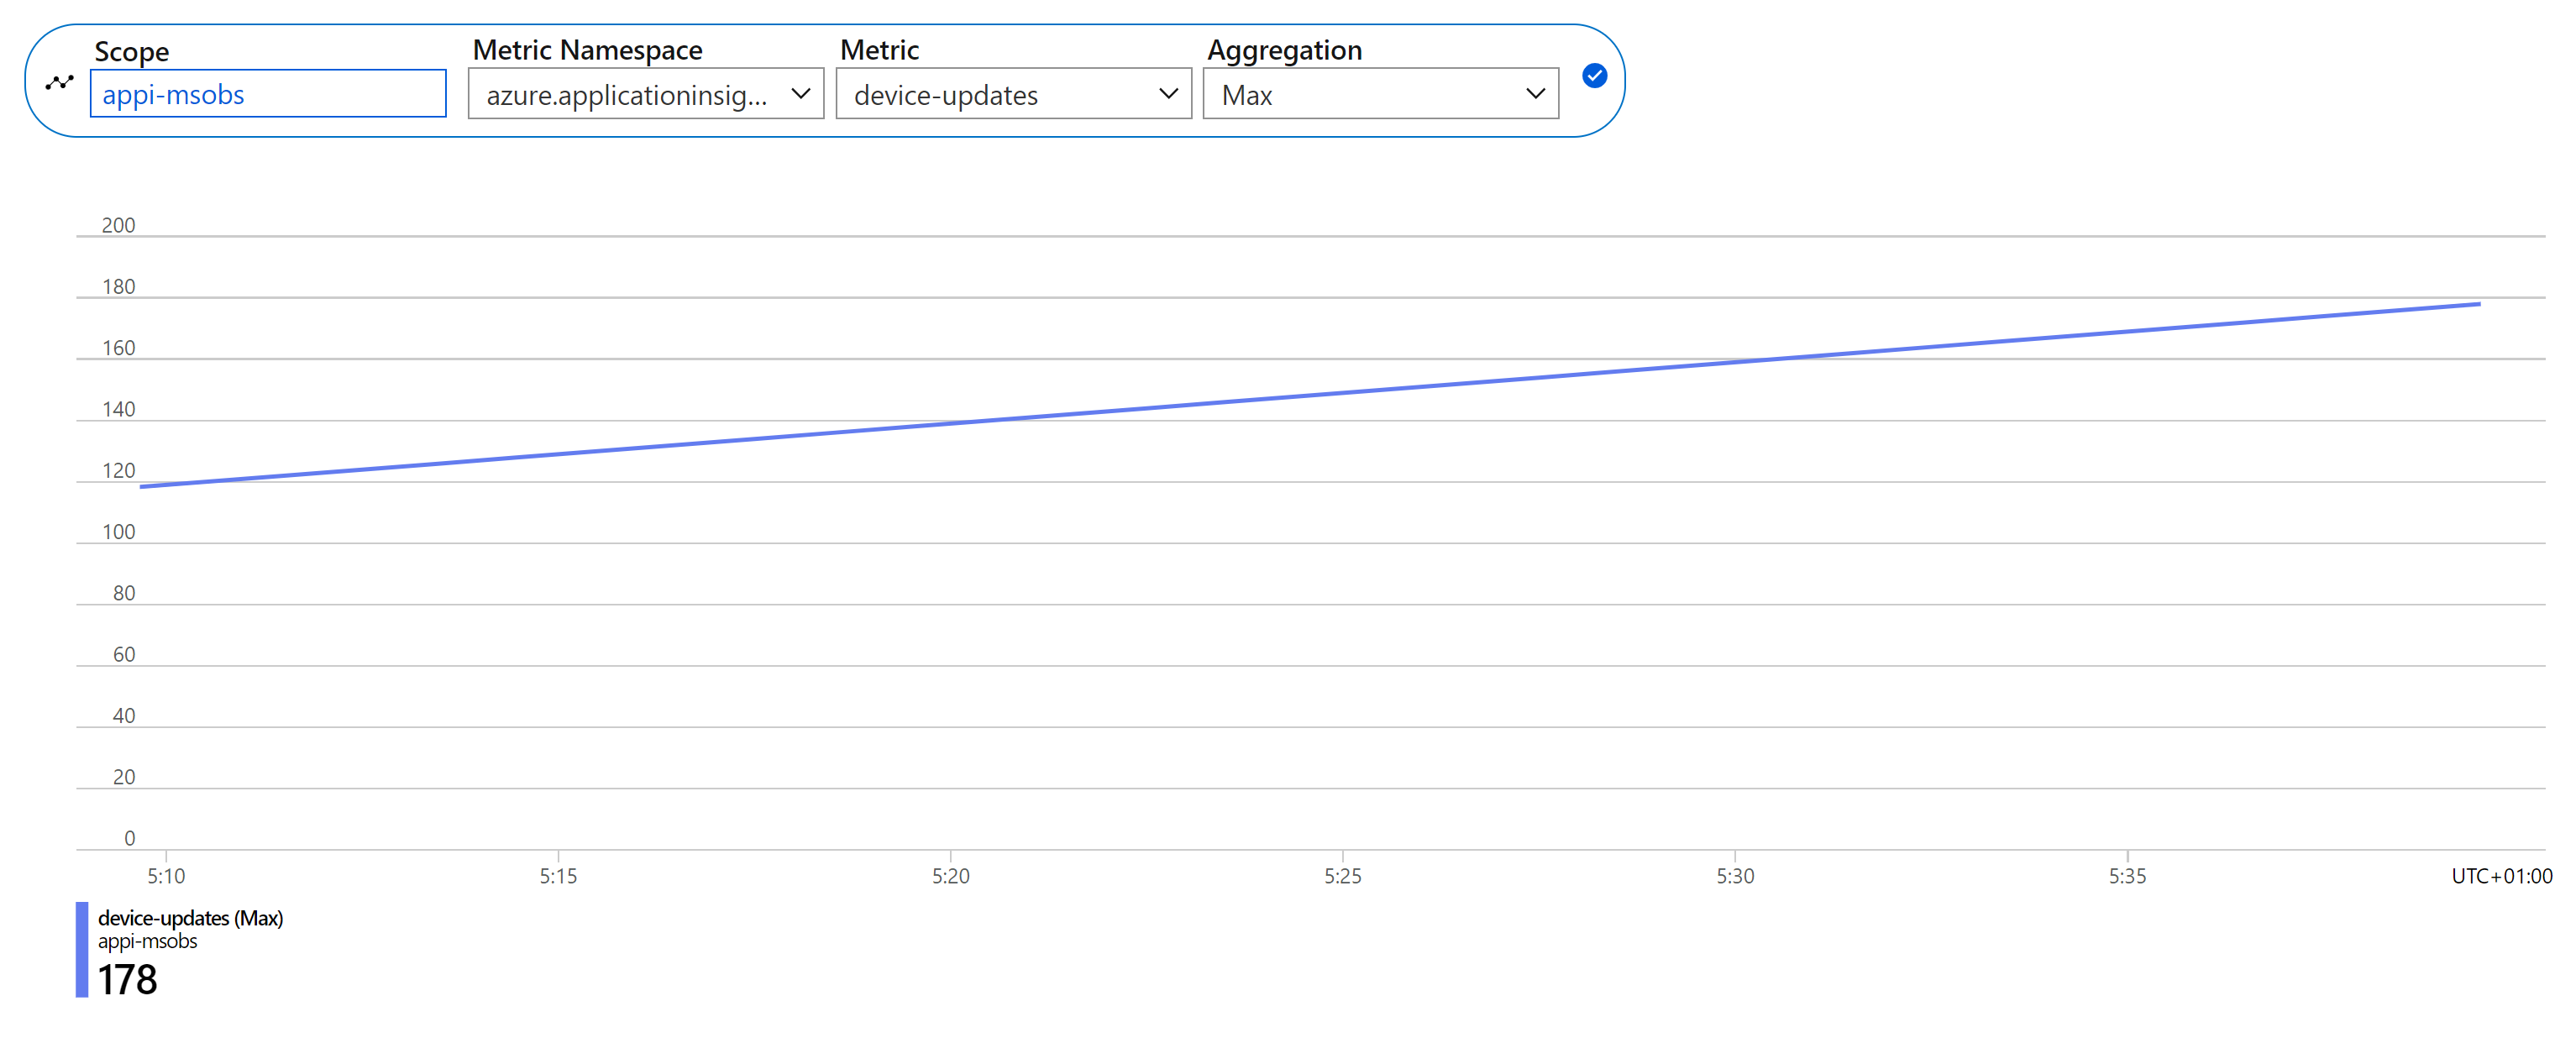Click the Aggregation heading label
The height and width of the screenshot is (1043, 2576).
[x=1284, y=50]
